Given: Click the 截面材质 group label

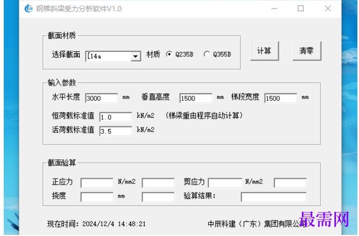Looking at the screenshot, I should coord(62,36).
